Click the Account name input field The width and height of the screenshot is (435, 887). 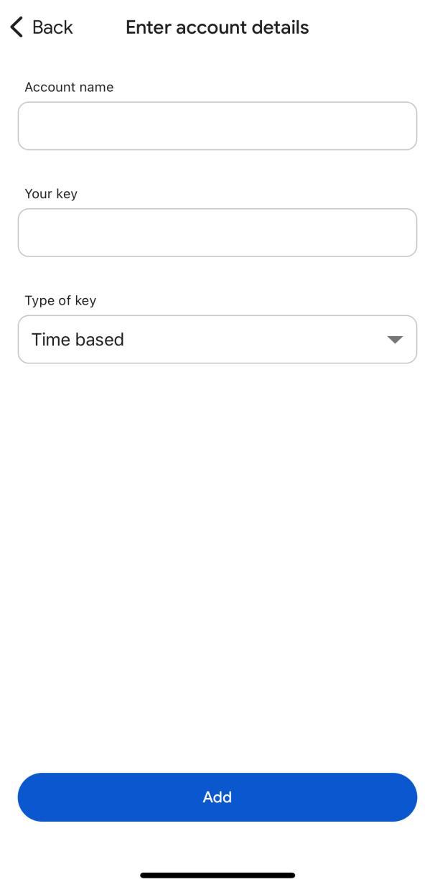point(217,126)
